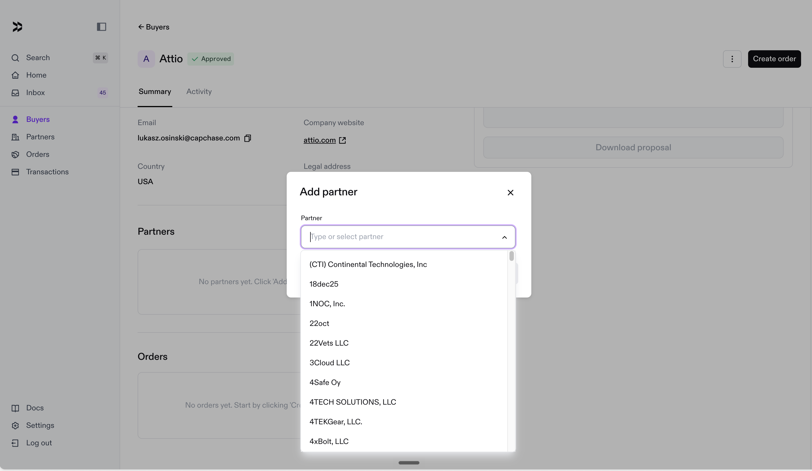The height and width of the screenshot is (471, 812).
Task: Click the Inbox 45 count badge
Action: [102, 93]
